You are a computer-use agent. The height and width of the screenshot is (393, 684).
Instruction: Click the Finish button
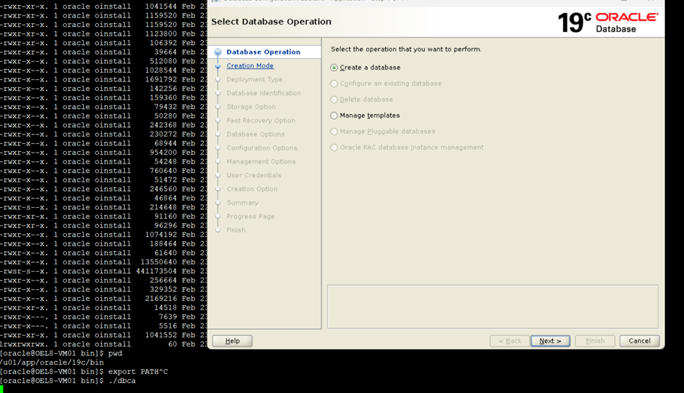[x=594, y=341]
